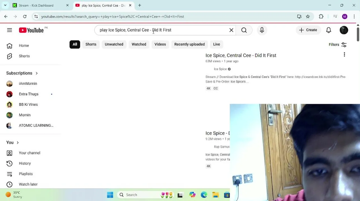The width and height of the screenshot is (360, 201).
Task: Select the Recently uploaded filter chip
Action: coord(190,44)
